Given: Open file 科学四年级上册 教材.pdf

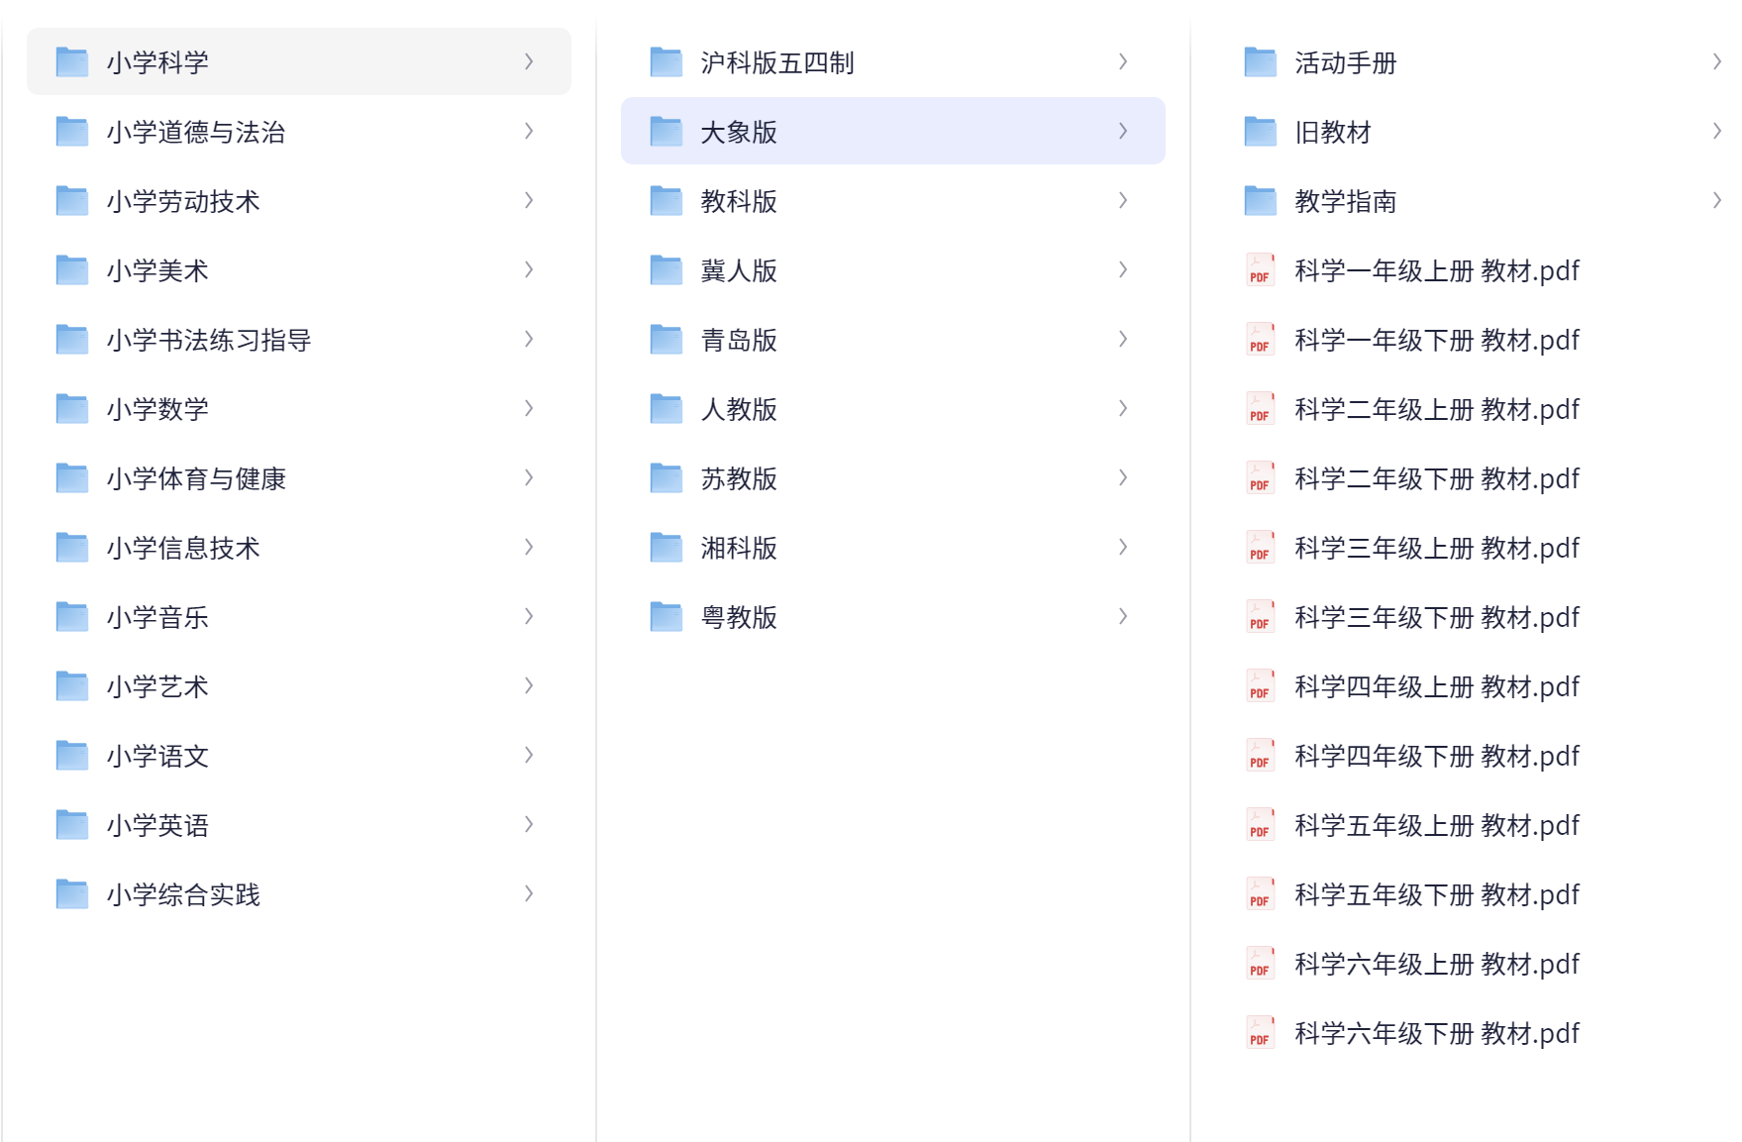Looking at the screenshot, I should tap(1436, 686).
